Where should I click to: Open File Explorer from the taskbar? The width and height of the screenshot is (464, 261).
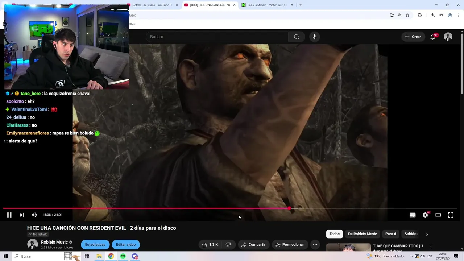(x=99, y=256)
